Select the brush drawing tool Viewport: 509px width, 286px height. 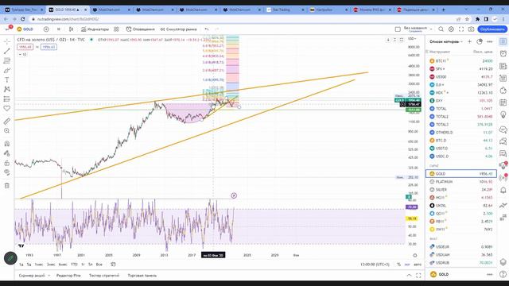click(7, 70)
